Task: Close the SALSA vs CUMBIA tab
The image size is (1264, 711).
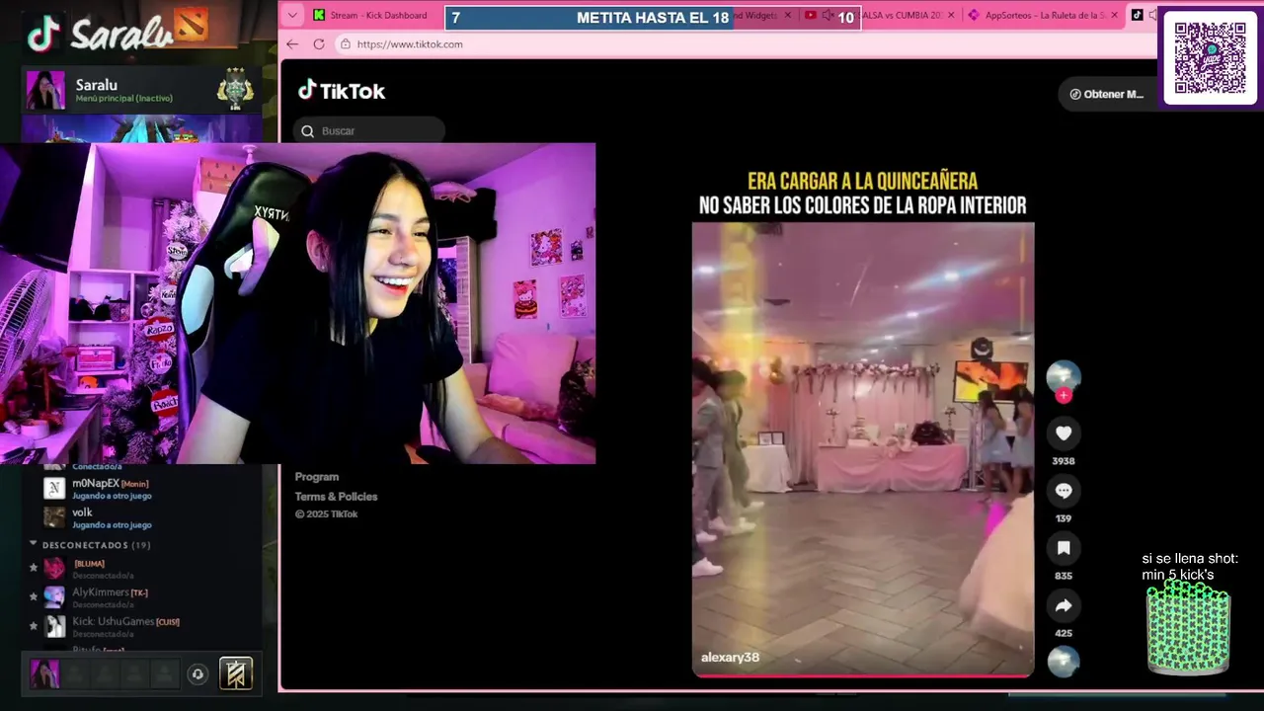Action: point(951,16)
